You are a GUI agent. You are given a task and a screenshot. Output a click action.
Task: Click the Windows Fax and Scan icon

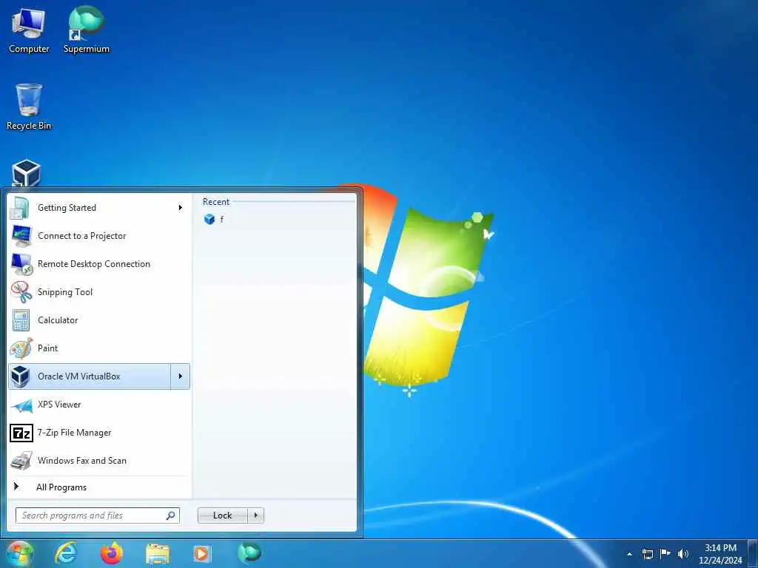[21, 461]
